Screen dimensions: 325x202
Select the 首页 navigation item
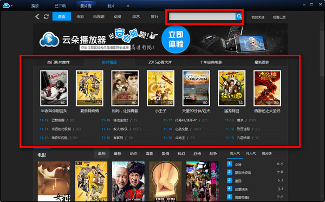[x=62, y=16]
